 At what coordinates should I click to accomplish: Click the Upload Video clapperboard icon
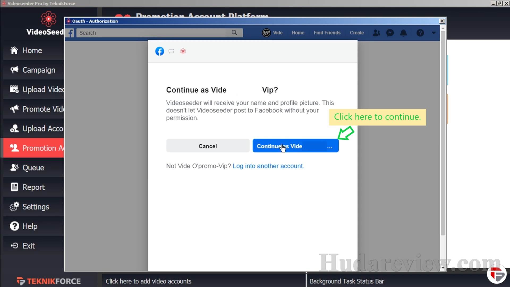click(x=14, y=89)
